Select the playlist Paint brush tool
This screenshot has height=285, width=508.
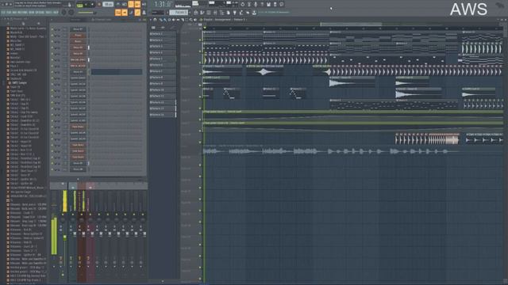164,20
